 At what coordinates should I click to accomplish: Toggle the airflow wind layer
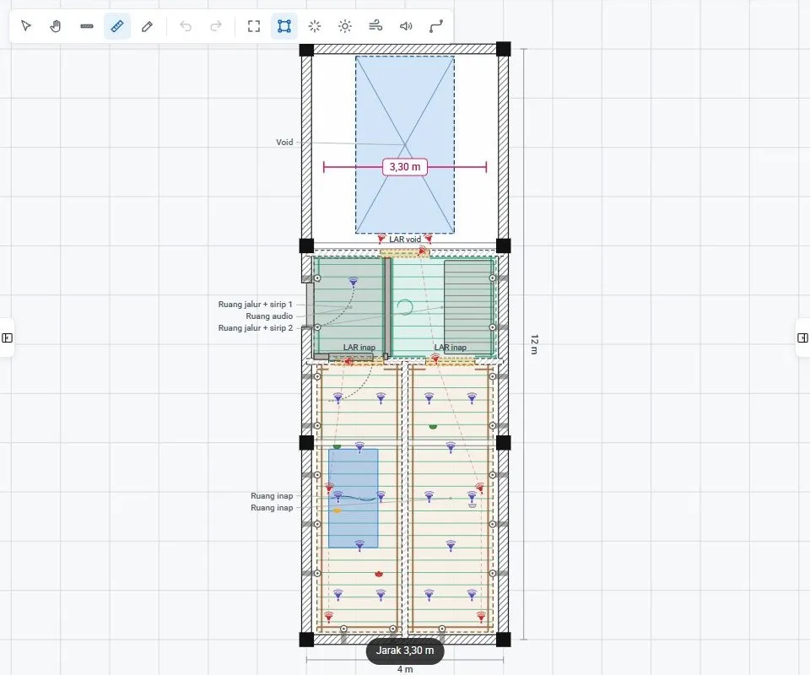[375, 26]
